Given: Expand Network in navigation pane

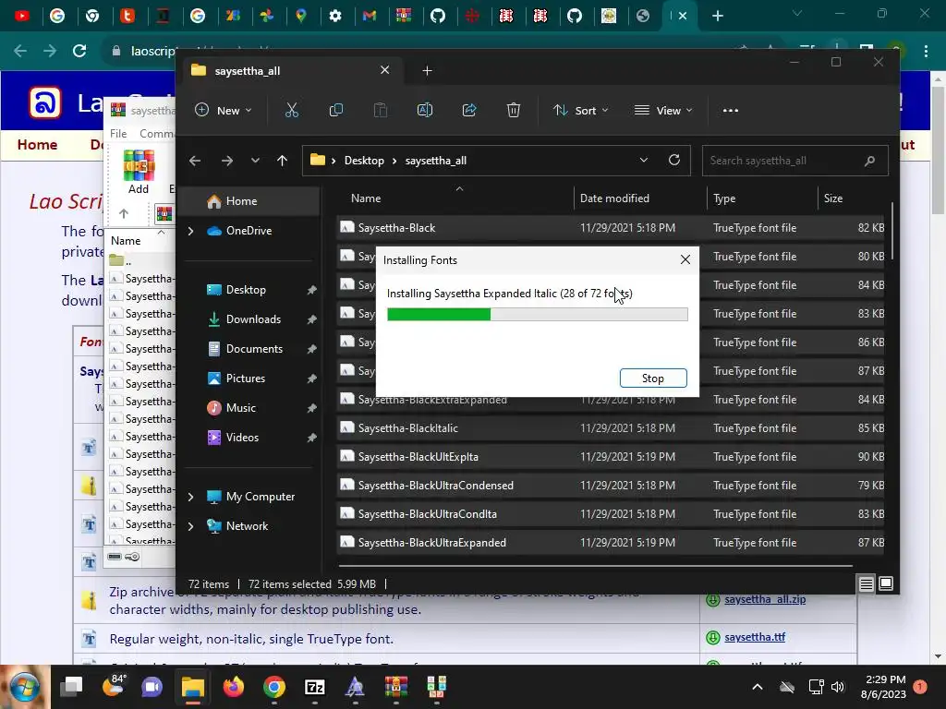Looking at the screenshot, I should click(190, 526).
